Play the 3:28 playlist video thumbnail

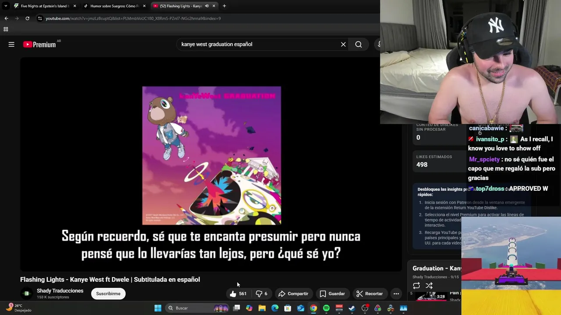point(432,296)
